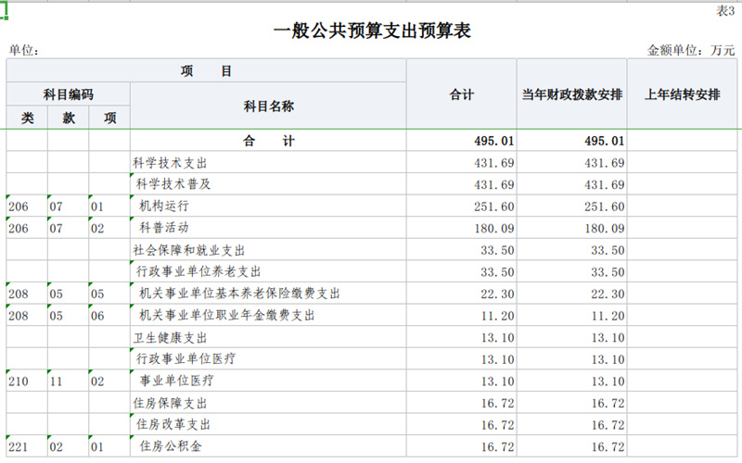
Task: Select the 住房保障支出 cell
Action: (x=268, y=403)
